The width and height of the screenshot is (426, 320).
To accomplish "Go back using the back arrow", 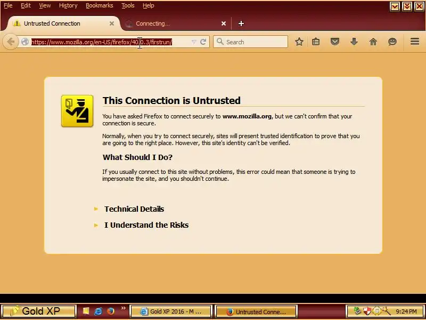I will (x=11, y=42).
